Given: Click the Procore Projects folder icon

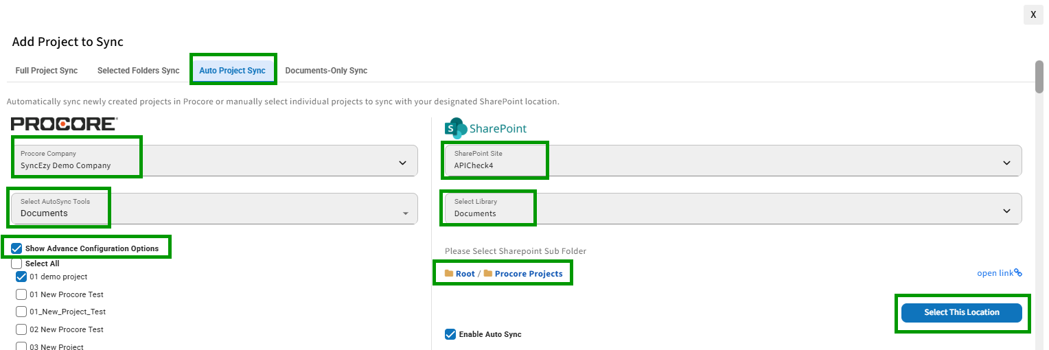Looking at the screenshot, I should [x=488, y=273].
